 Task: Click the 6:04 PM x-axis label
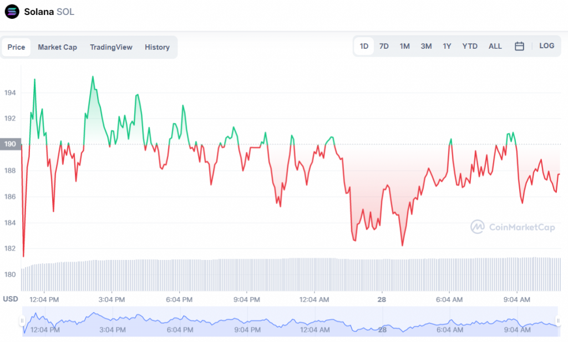click(x=179, y=300)
